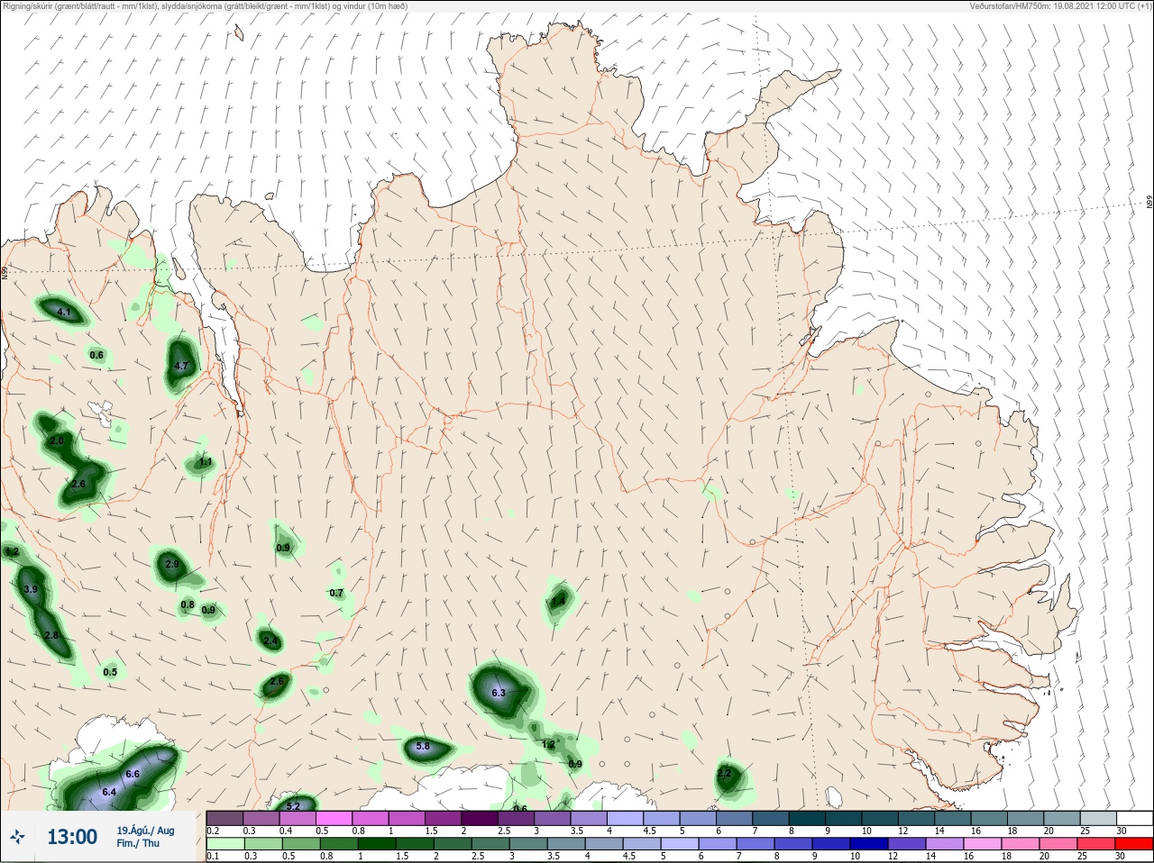Click the 13:00 forecast time label
Image resolution: width=1154 pixels, height=863 pixels.
click(72, 837)
